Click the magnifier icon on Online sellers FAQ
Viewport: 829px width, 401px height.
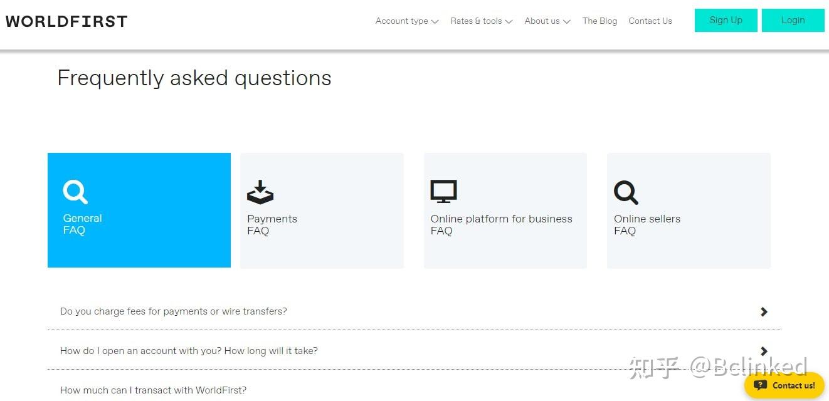pos(626,192)
